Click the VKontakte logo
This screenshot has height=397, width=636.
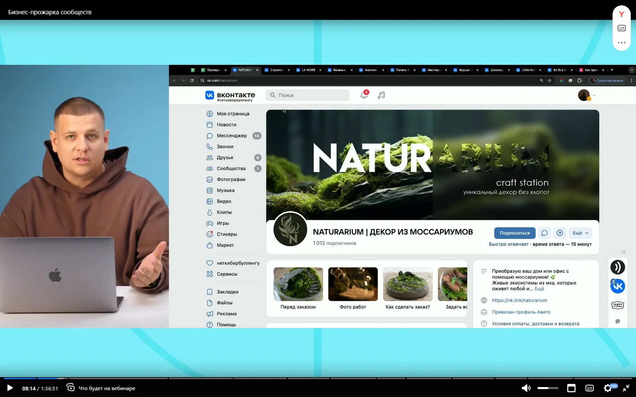coord(230,96)
